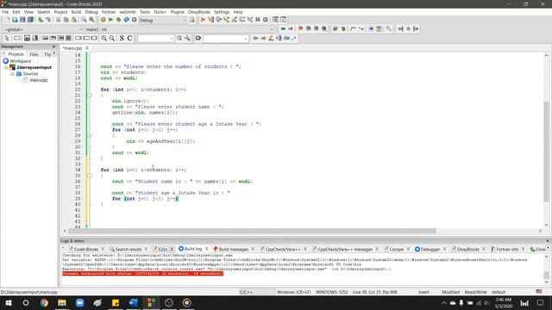Zoom out with the minus magnifier icon

click(111, 38)
